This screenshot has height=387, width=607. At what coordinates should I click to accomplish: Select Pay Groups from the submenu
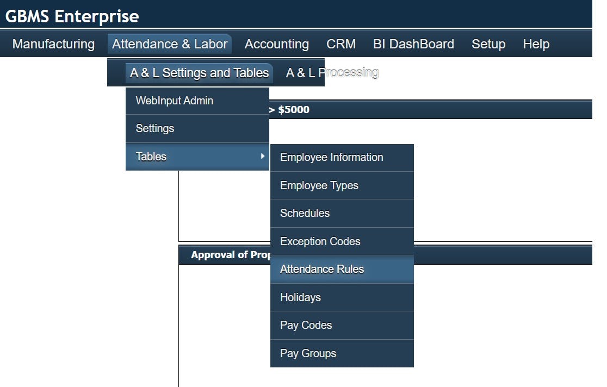tap(308, 353)
